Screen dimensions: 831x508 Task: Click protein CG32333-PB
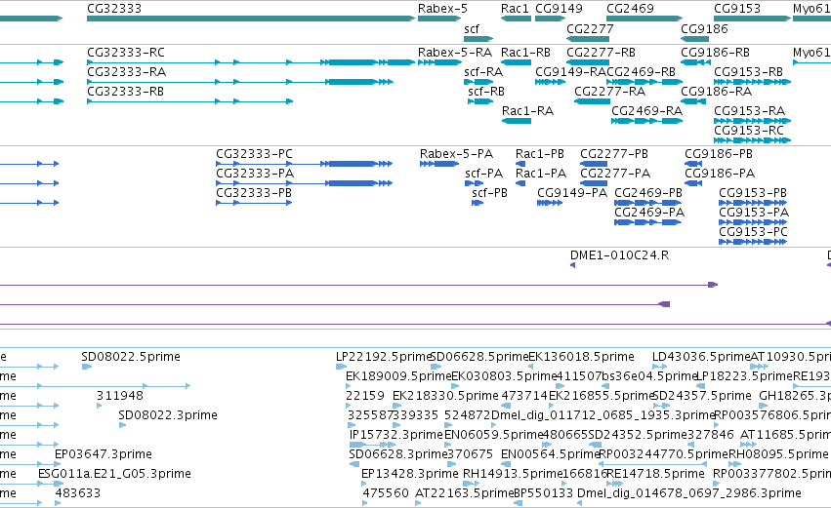(x=253, y=193)
